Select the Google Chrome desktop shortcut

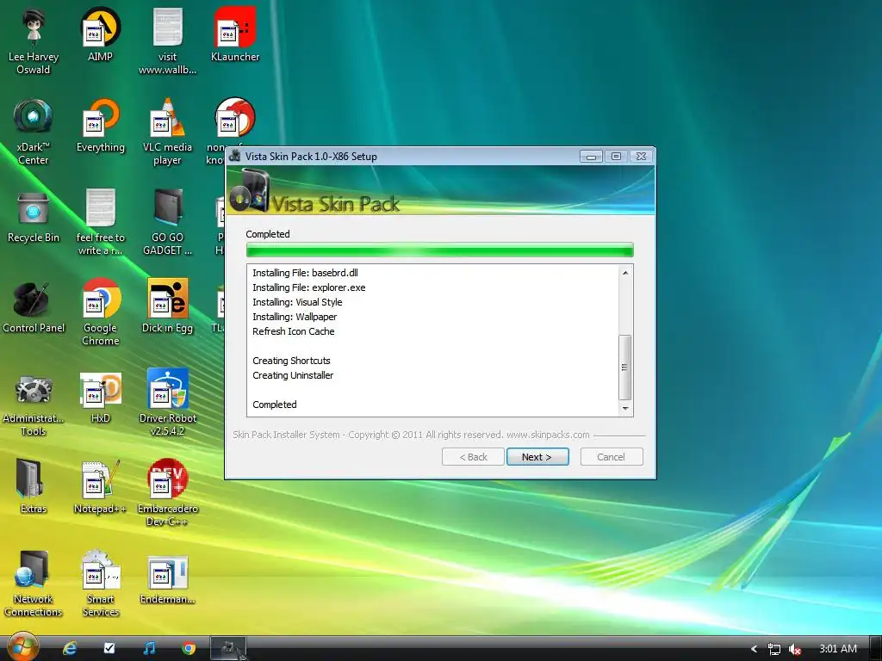tap(100, 312)
